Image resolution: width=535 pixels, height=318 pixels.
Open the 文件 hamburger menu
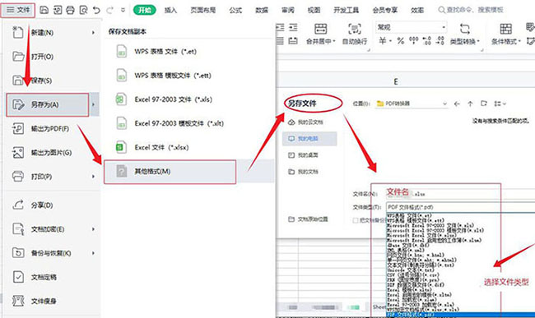(18, 10)
